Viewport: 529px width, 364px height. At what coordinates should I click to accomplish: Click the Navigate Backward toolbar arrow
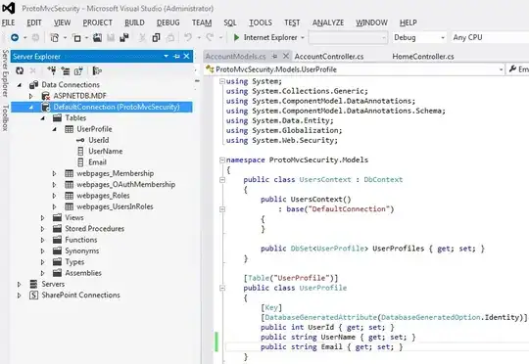(15, 37)
